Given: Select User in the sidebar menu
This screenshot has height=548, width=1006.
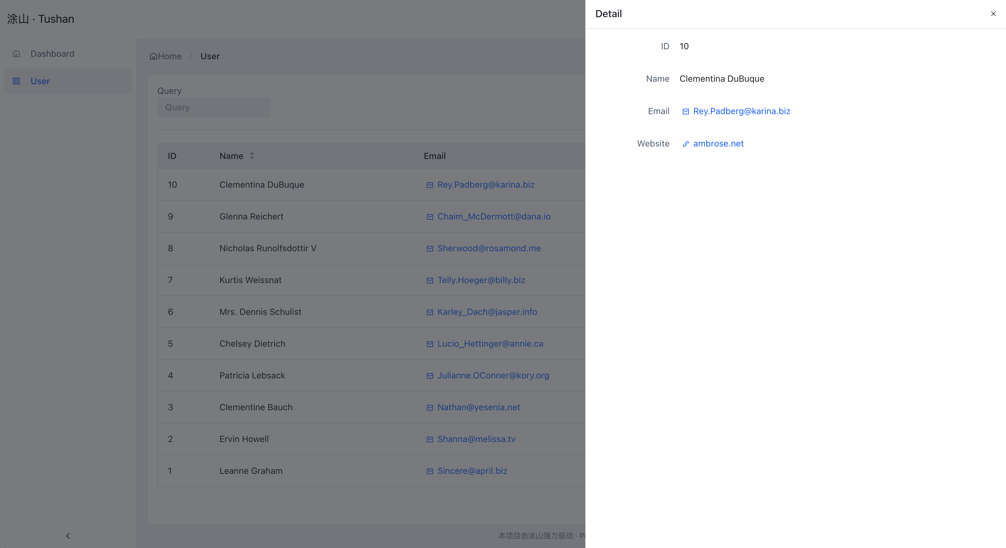Looking at the screenshot, I should pyautogui.click(x=40, y=81).
